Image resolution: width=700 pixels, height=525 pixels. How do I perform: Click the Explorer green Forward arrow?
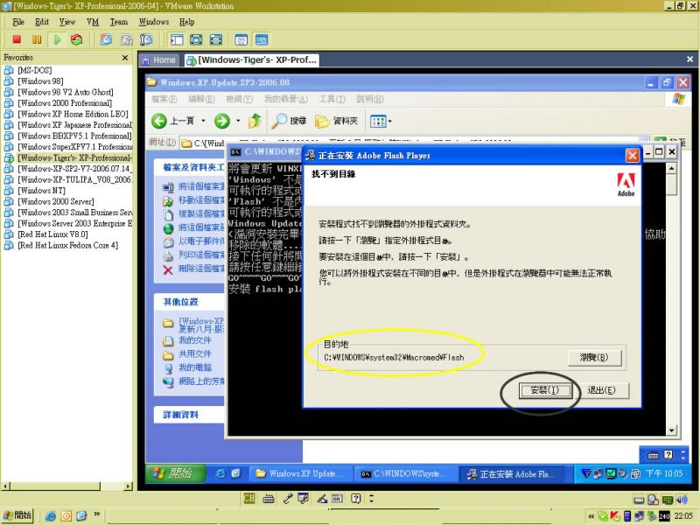[x=222, y=121]
